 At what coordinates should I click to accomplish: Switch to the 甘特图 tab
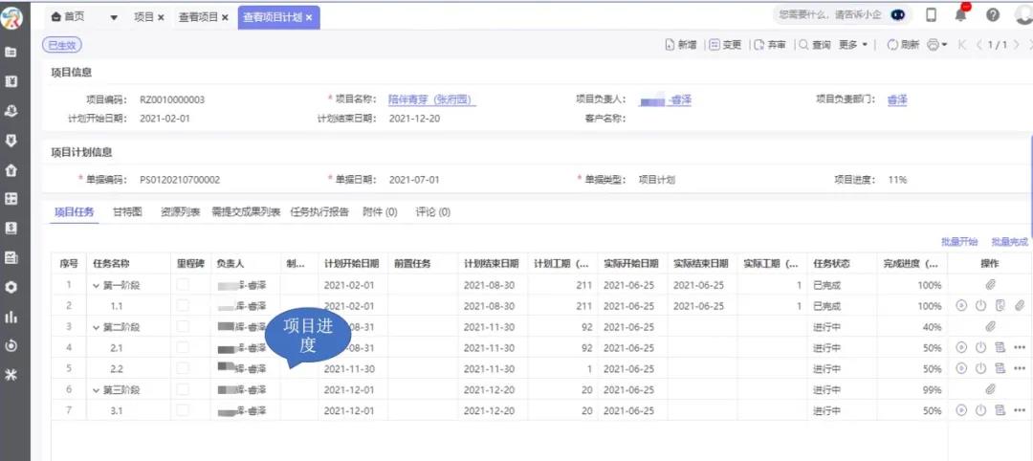click(127, 212)
